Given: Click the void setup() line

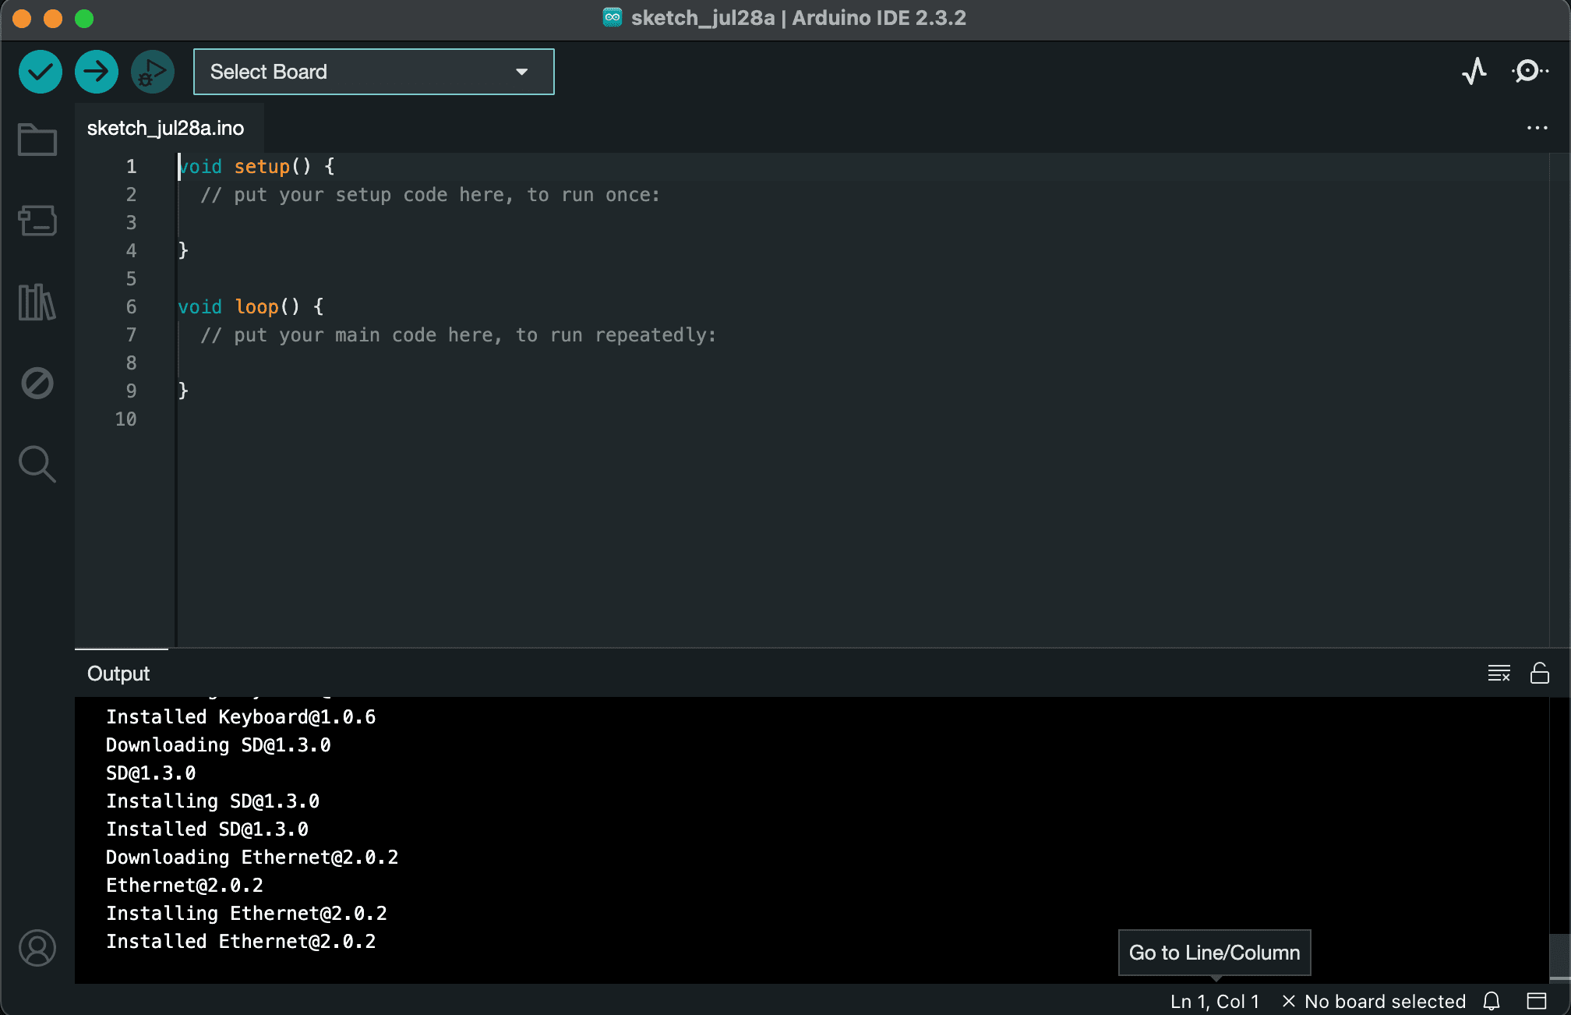Looking at the screenshot, I should tap(256, 167).
